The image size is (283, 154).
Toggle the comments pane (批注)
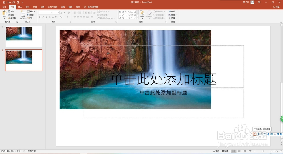pos(225,151)
